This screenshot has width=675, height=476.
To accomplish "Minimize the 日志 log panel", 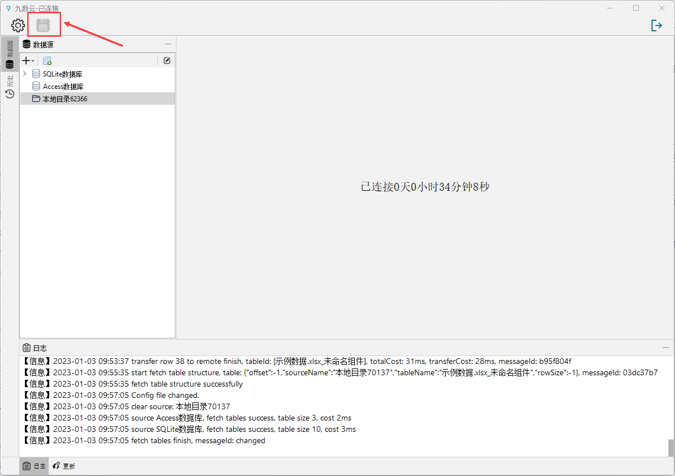I will click(666, 348).
